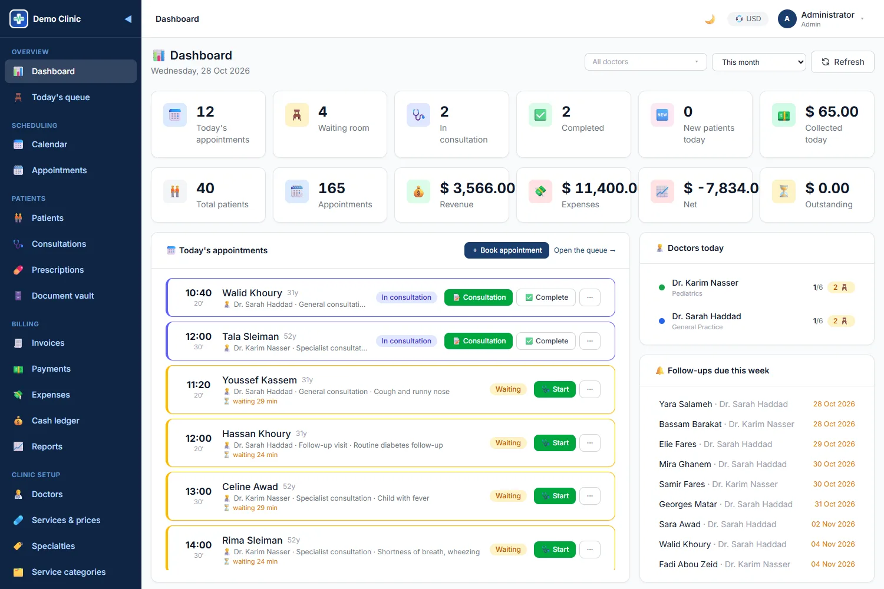The width and height of the screenshot is (884, 589).
Task: Collapse sidebar with the blue arrow icon
Action: coord(128,19)
